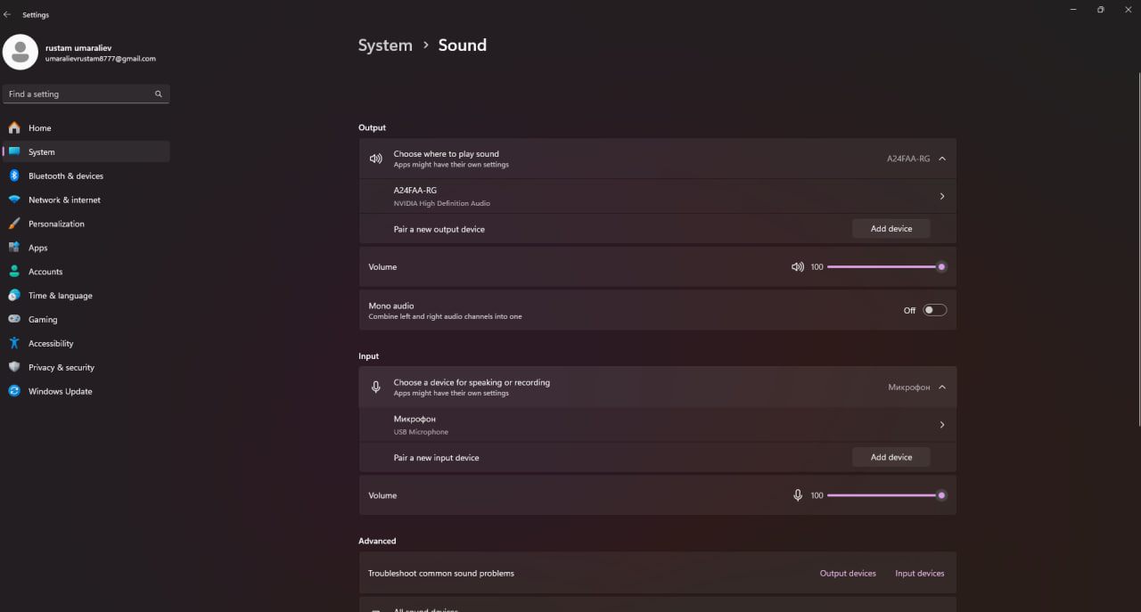Mute input using the volume microphone icon
The image size is (1141, 612).
coord(798,495)
